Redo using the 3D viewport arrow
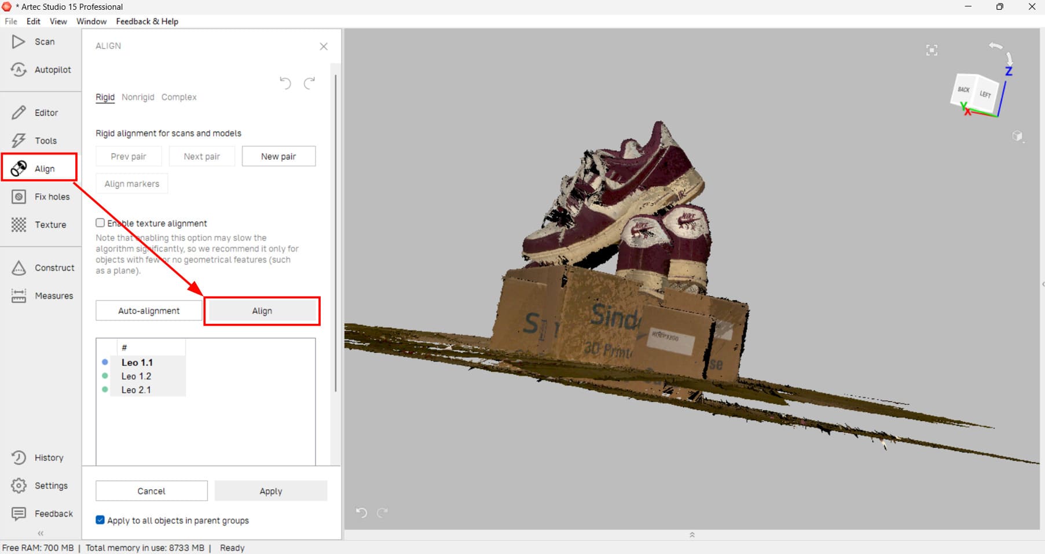The image size is (1045, 554). click(x=382, y=512)
